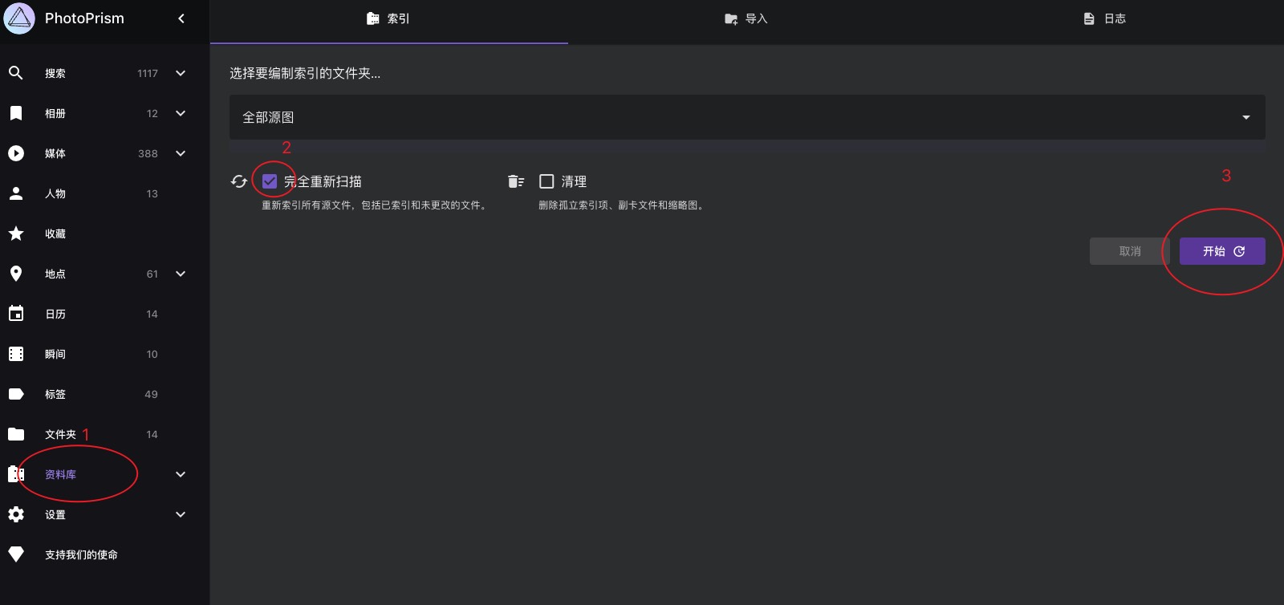Open 媒体 in the sidebar

pyautogui.click(x=55, y=153)
